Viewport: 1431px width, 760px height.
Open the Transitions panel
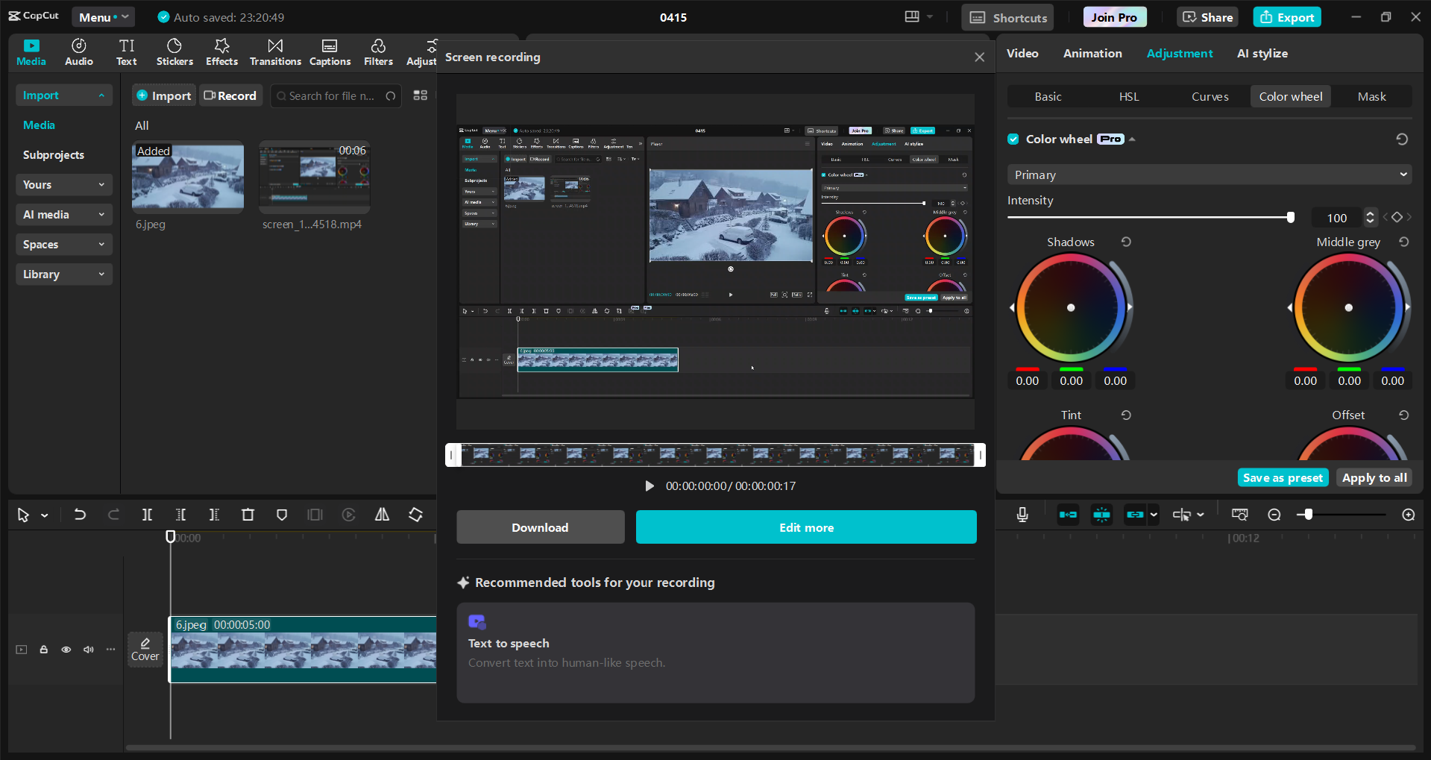tap(275, 52)
